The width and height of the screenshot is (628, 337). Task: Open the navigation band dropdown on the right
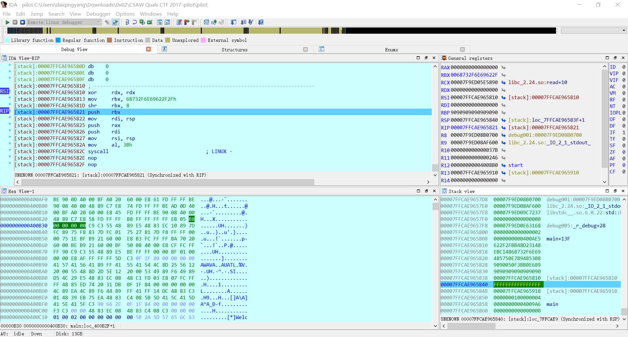624,30
